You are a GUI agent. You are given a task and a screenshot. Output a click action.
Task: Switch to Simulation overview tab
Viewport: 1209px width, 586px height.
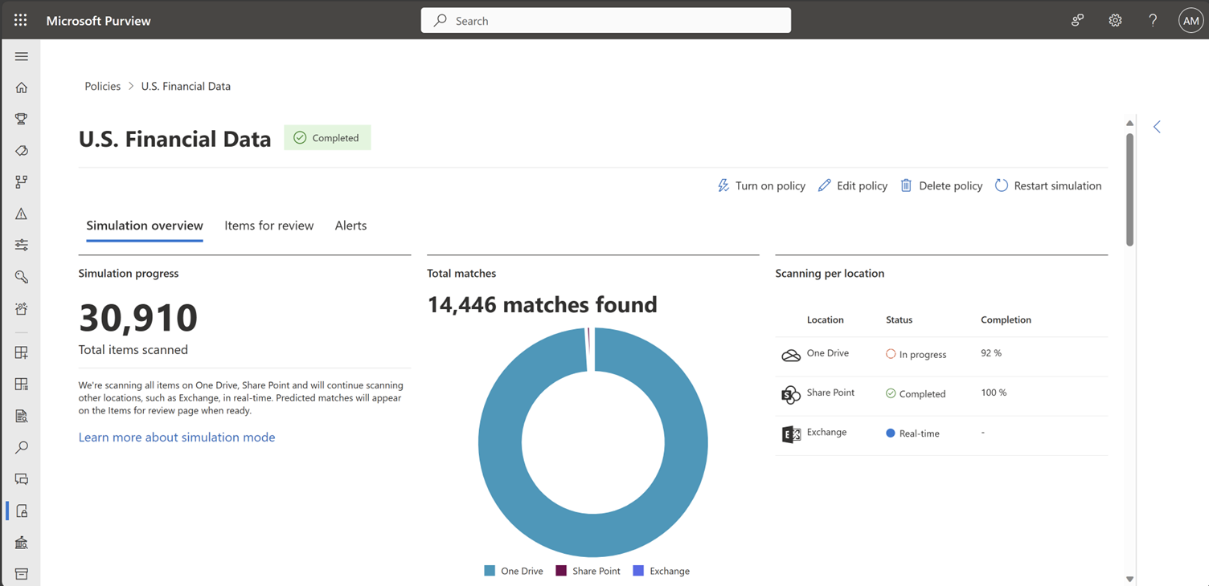pyautogui.click(x=145, y=226)
